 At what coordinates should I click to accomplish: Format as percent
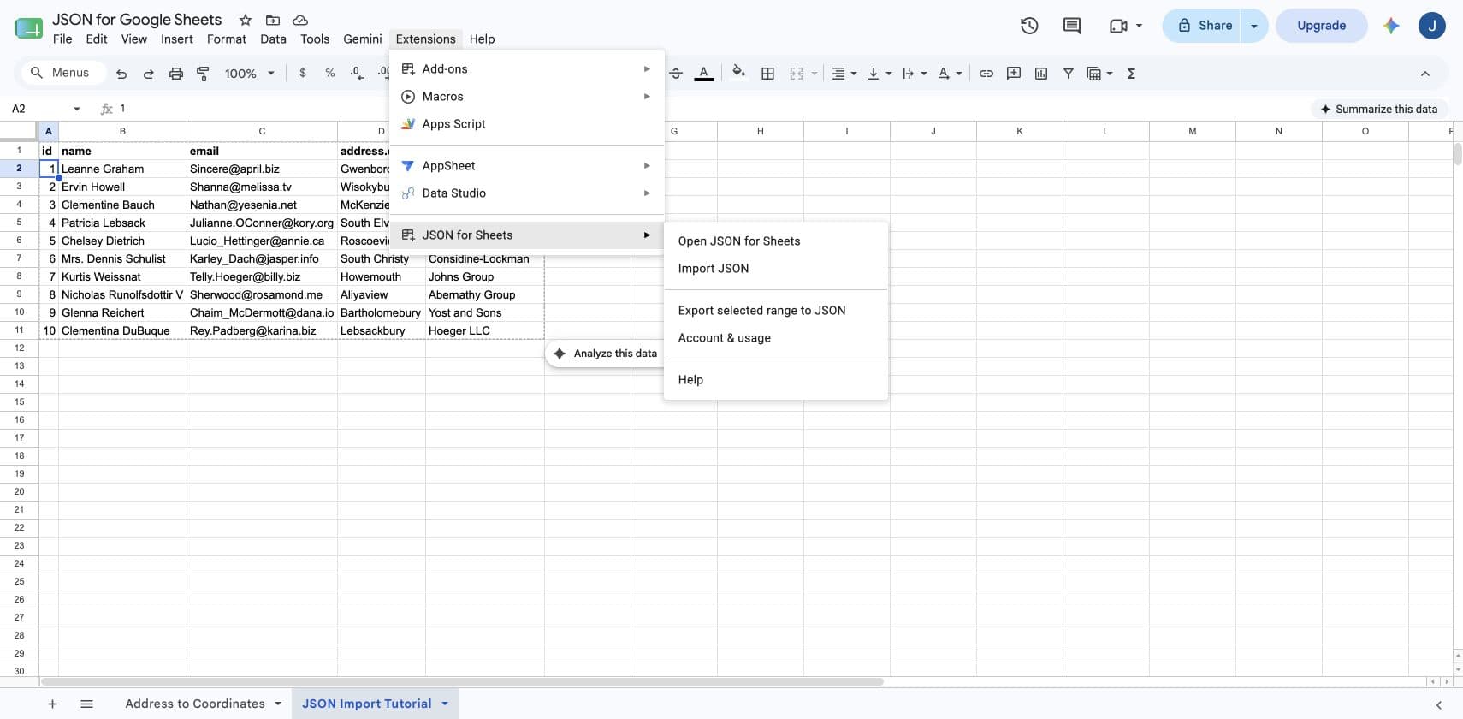click(x=329, y=74)
